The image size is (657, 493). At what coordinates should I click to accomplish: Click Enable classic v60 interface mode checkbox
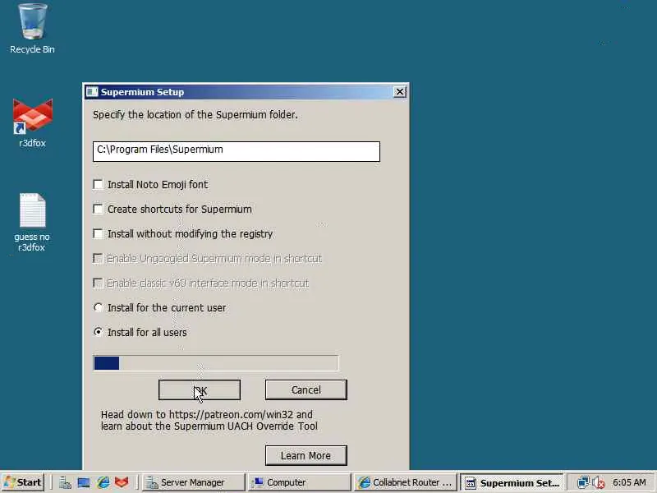pyautogui.click(x=98, y=283)
